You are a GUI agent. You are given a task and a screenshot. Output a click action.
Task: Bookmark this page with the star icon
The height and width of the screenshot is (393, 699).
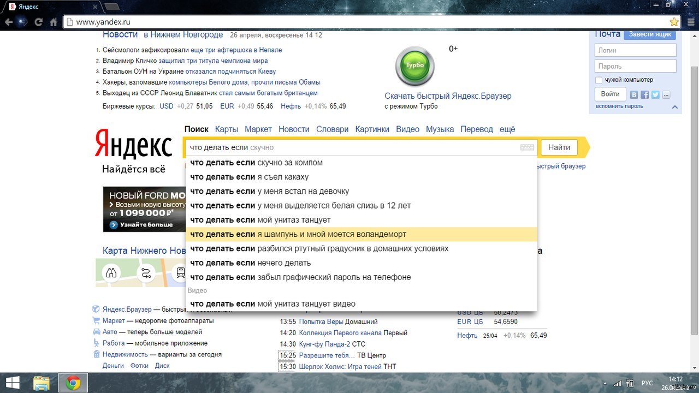[674, 22]
